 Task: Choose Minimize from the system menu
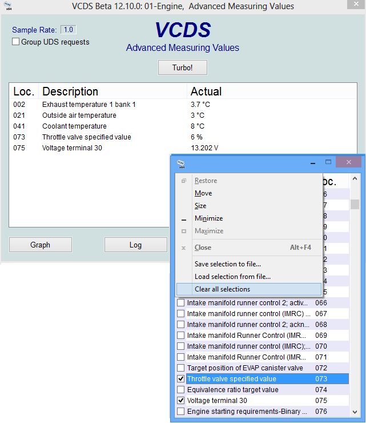(x=249, y=218)
